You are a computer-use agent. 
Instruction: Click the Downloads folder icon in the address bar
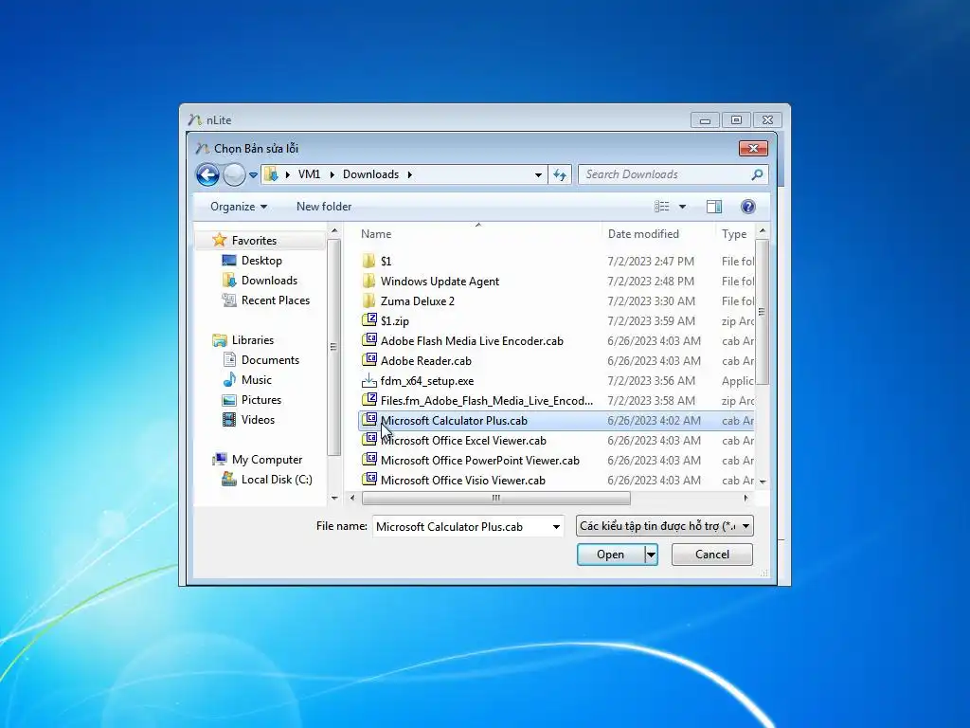pos(271,174)
